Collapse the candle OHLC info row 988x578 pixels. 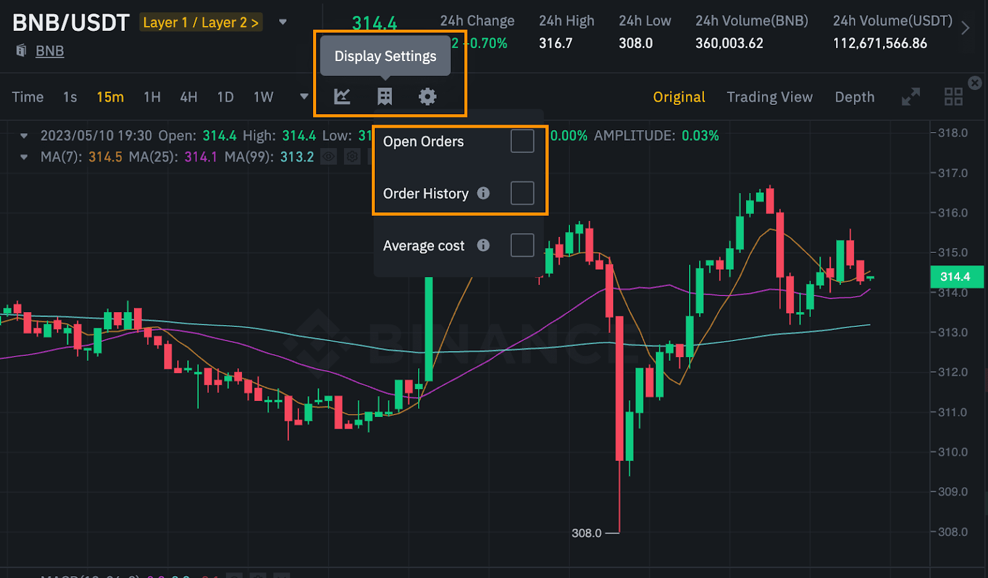(24, 136)
